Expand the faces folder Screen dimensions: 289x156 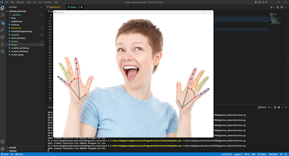(x=25, y=18)
